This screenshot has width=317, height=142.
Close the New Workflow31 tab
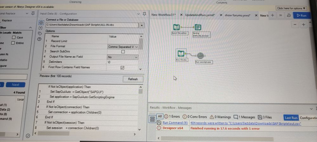pos(181,15)
